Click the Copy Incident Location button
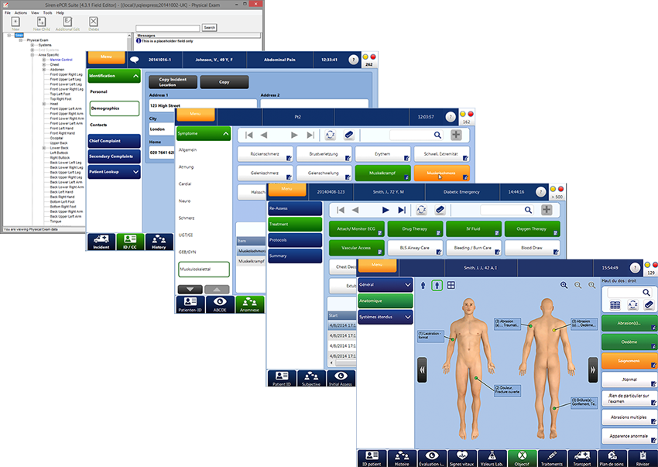 (173, 82)
